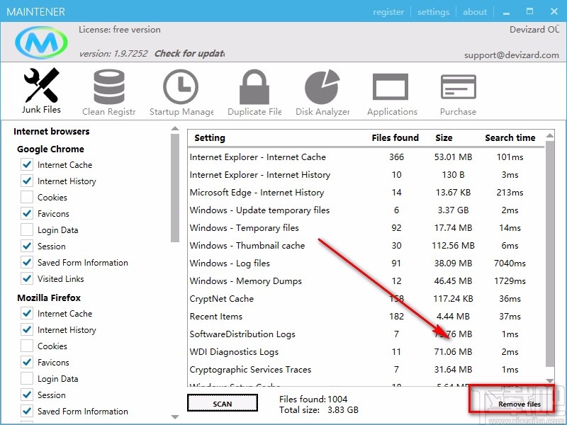This screenshot has width=567, height=425.
Task: Select Windows - Thumbnail cache row
Action: pyautogui.click(x=366, y=245)
